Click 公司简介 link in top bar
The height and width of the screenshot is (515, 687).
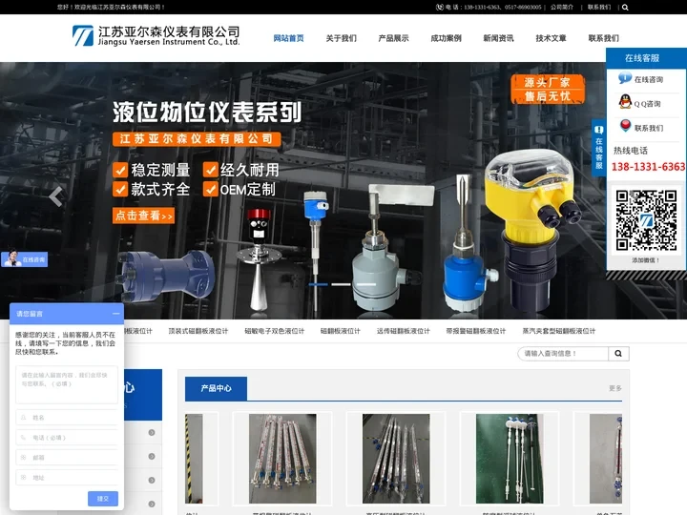coord(562,8)
